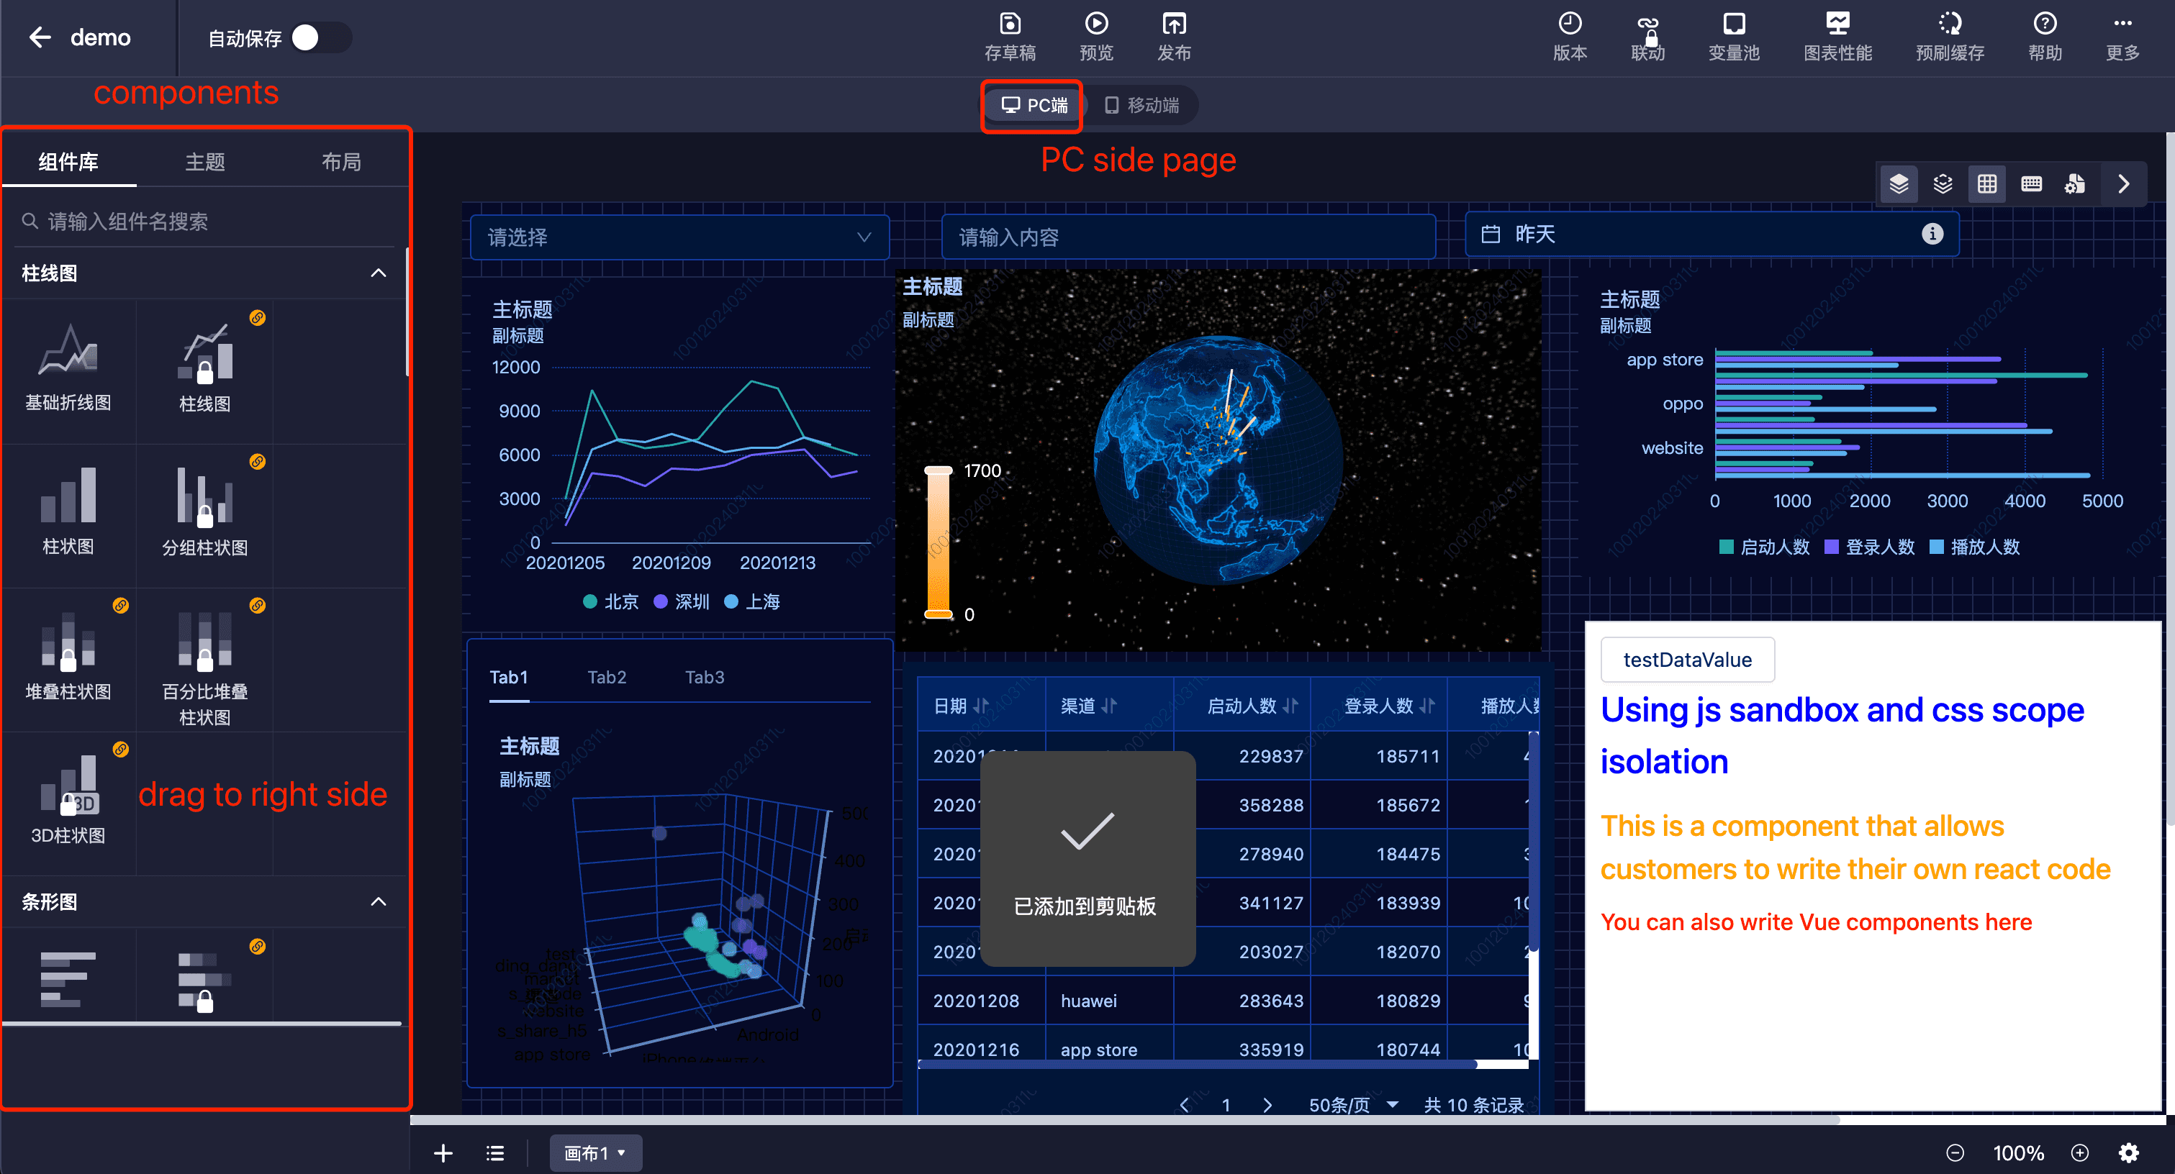Zoom out with minus icon
This screenshot has width=2175, height=1174.
[x=1955, y=1153]
